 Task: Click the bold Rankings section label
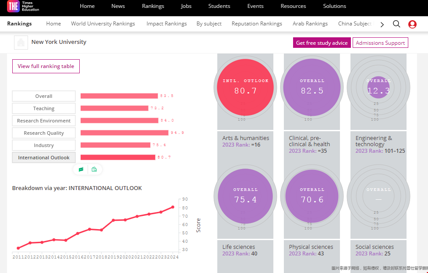[19, 24]
